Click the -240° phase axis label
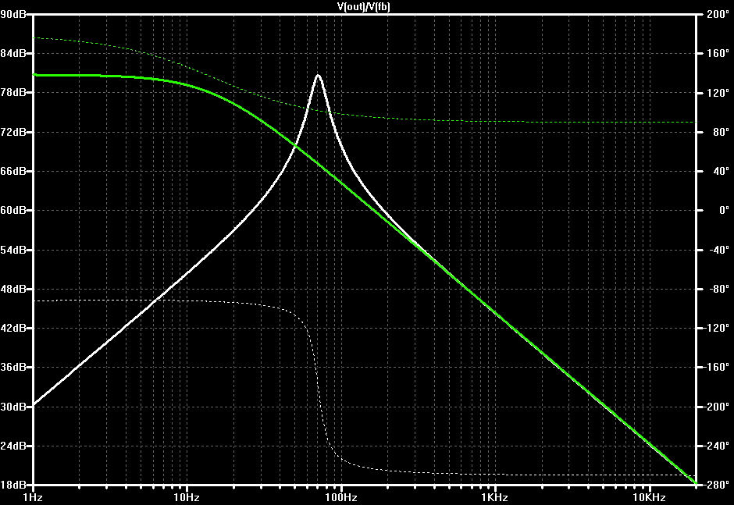The width and height of the screenshot is (734, 505). click(x=716, y=446)
